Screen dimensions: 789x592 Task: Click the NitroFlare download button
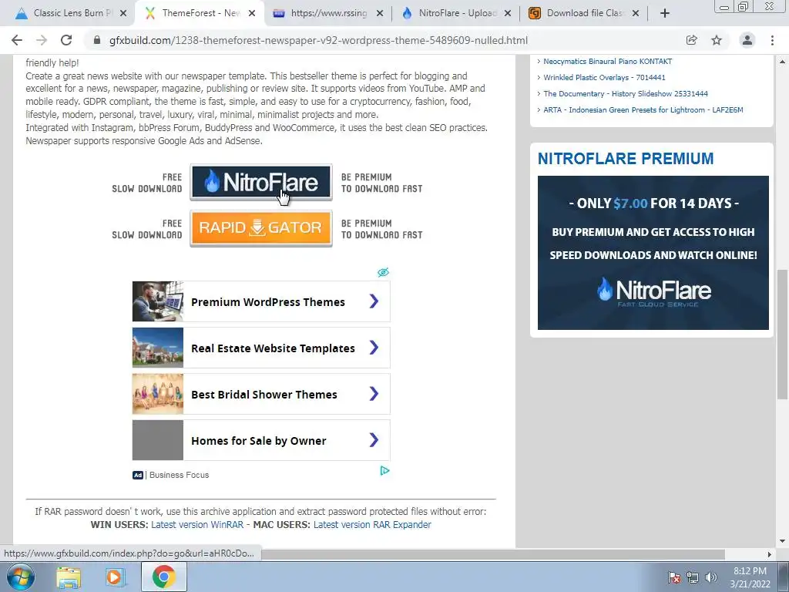pyautogui.click(x=261, y=182)
